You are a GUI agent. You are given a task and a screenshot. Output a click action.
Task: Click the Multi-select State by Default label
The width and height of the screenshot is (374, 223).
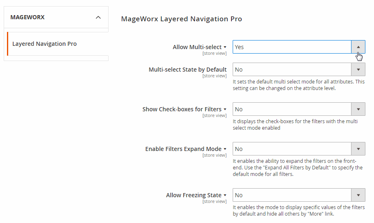(x=188, y=70)
